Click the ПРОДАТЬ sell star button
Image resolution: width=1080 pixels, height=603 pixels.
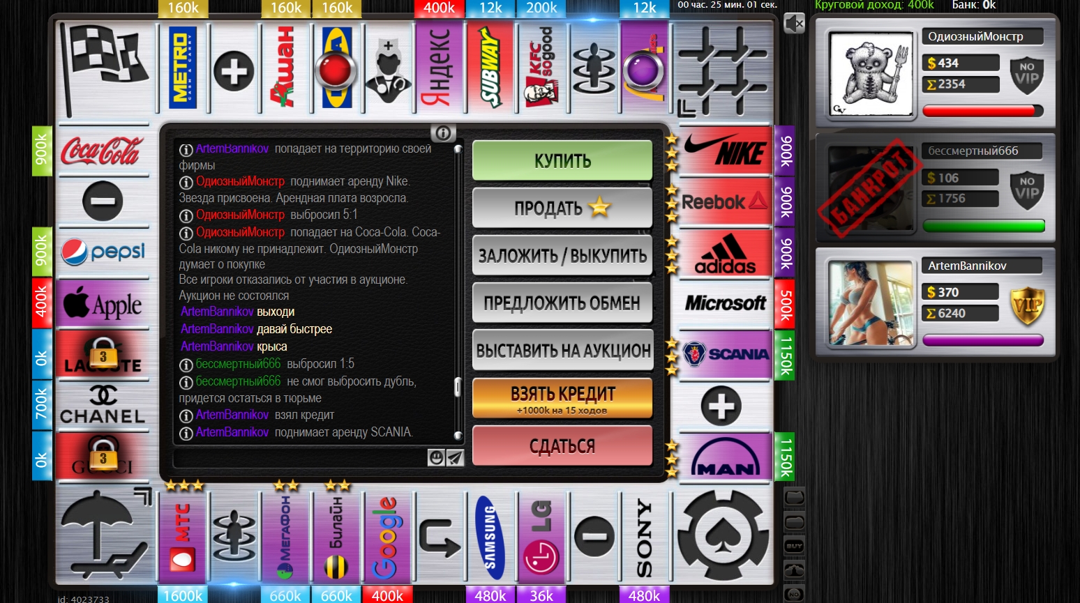pos(562,208)
